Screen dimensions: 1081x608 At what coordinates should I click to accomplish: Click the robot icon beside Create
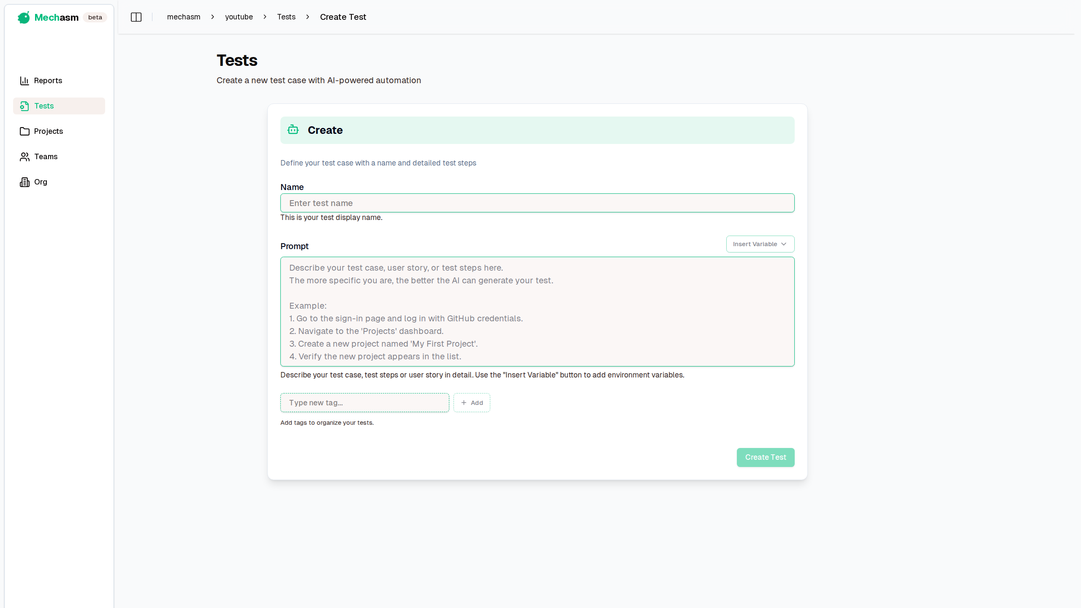(x=293, y=130)
